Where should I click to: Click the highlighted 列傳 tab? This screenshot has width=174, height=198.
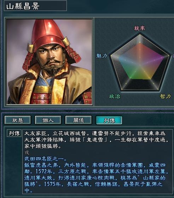(109, 120)
